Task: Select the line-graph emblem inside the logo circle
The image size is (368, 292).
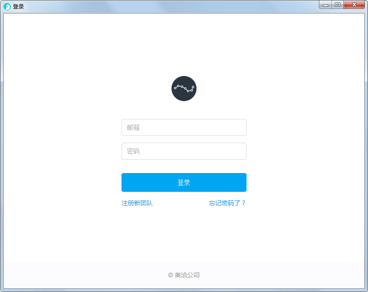Action: pyautogui.click(x=184, y=89)
